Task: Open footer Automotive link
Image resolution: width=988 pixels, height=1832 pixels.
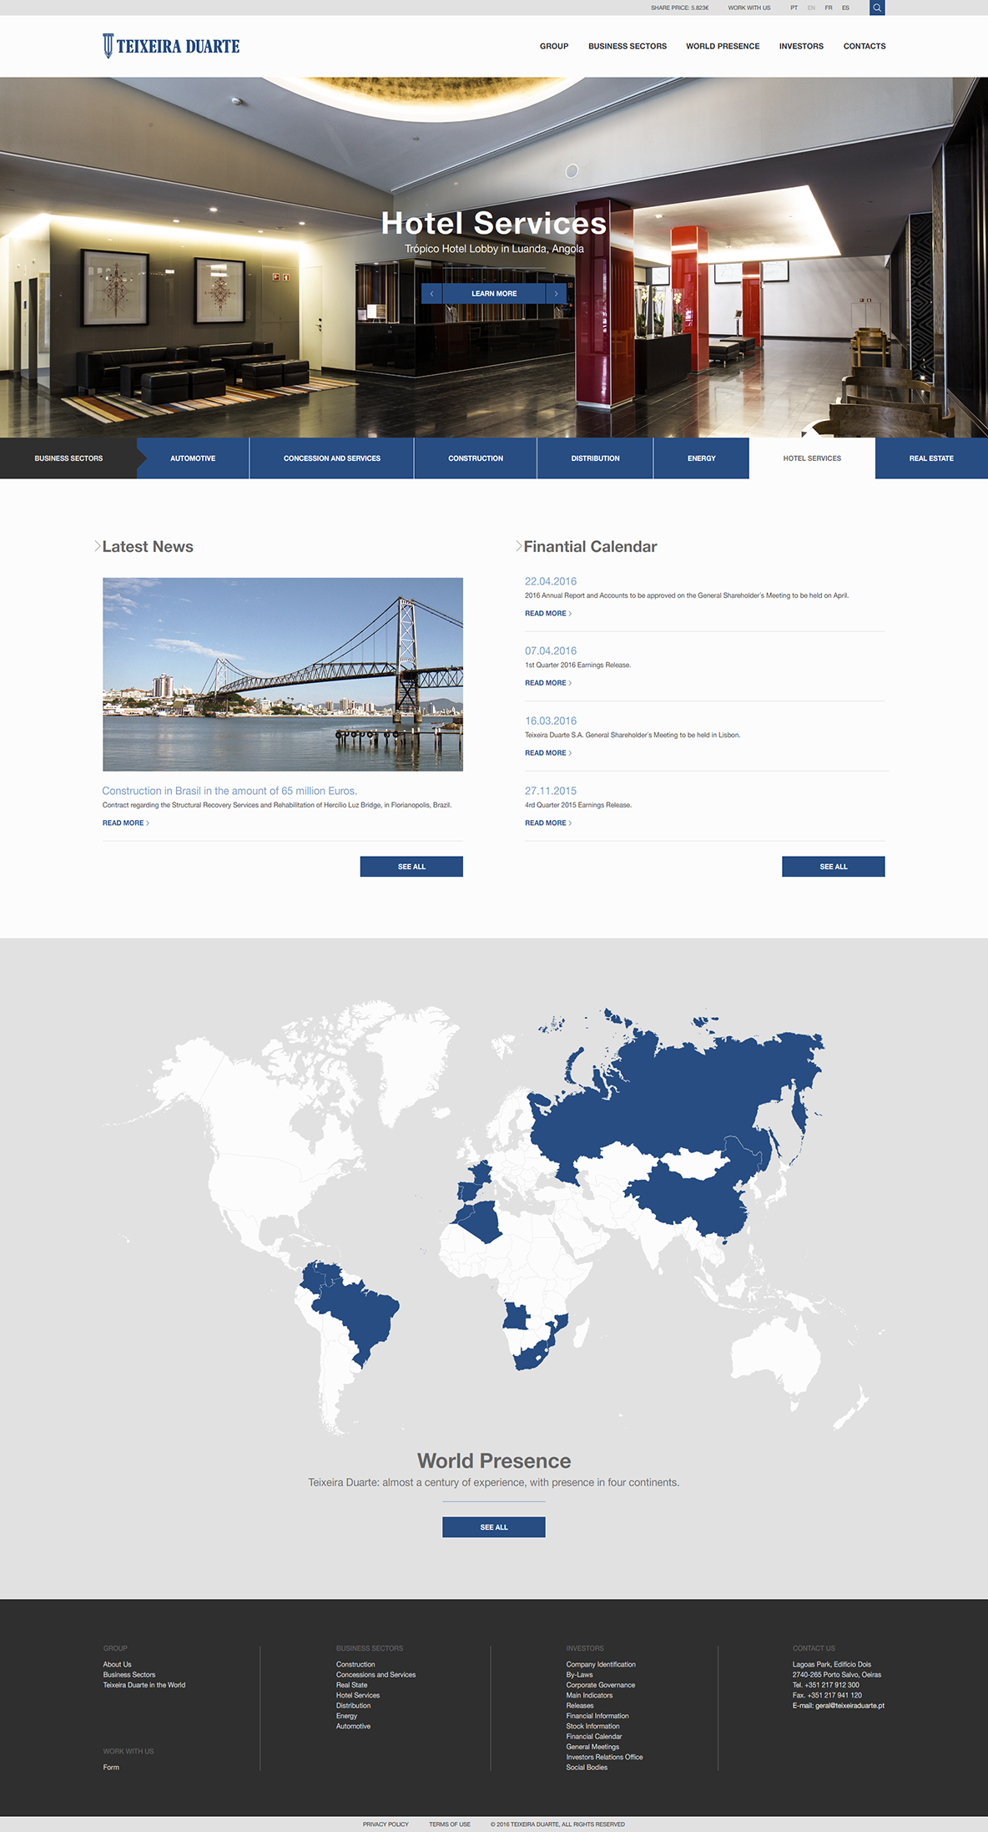Action: tap(353, 1726)
